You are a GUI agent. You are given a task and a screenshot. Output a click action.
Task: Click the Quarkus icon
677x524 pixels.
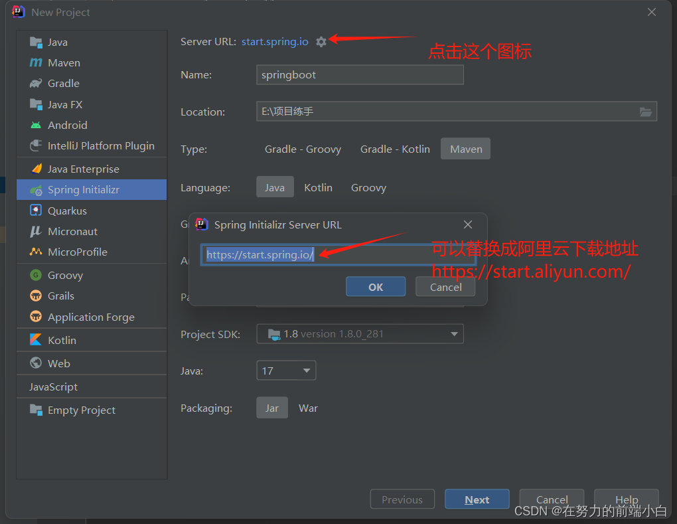point(36,211)
